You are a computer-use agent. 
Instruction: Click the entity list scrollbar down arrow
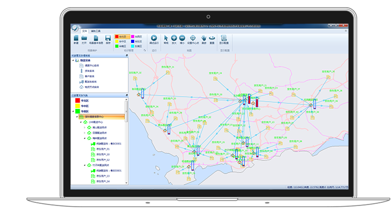pos(126,183)
